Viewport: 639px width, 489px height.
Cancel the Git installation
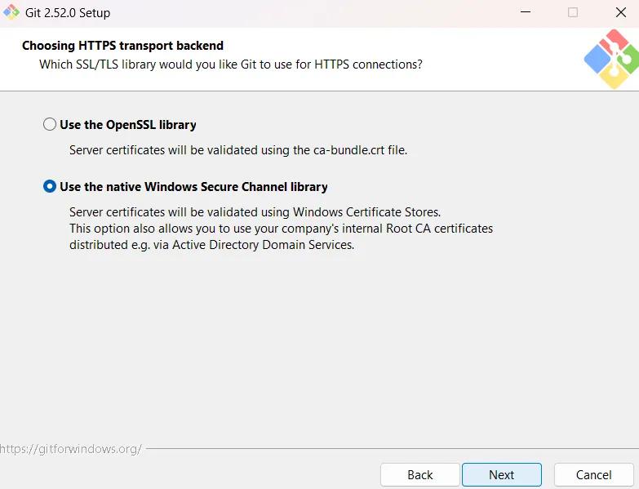(x=593, y=474)
